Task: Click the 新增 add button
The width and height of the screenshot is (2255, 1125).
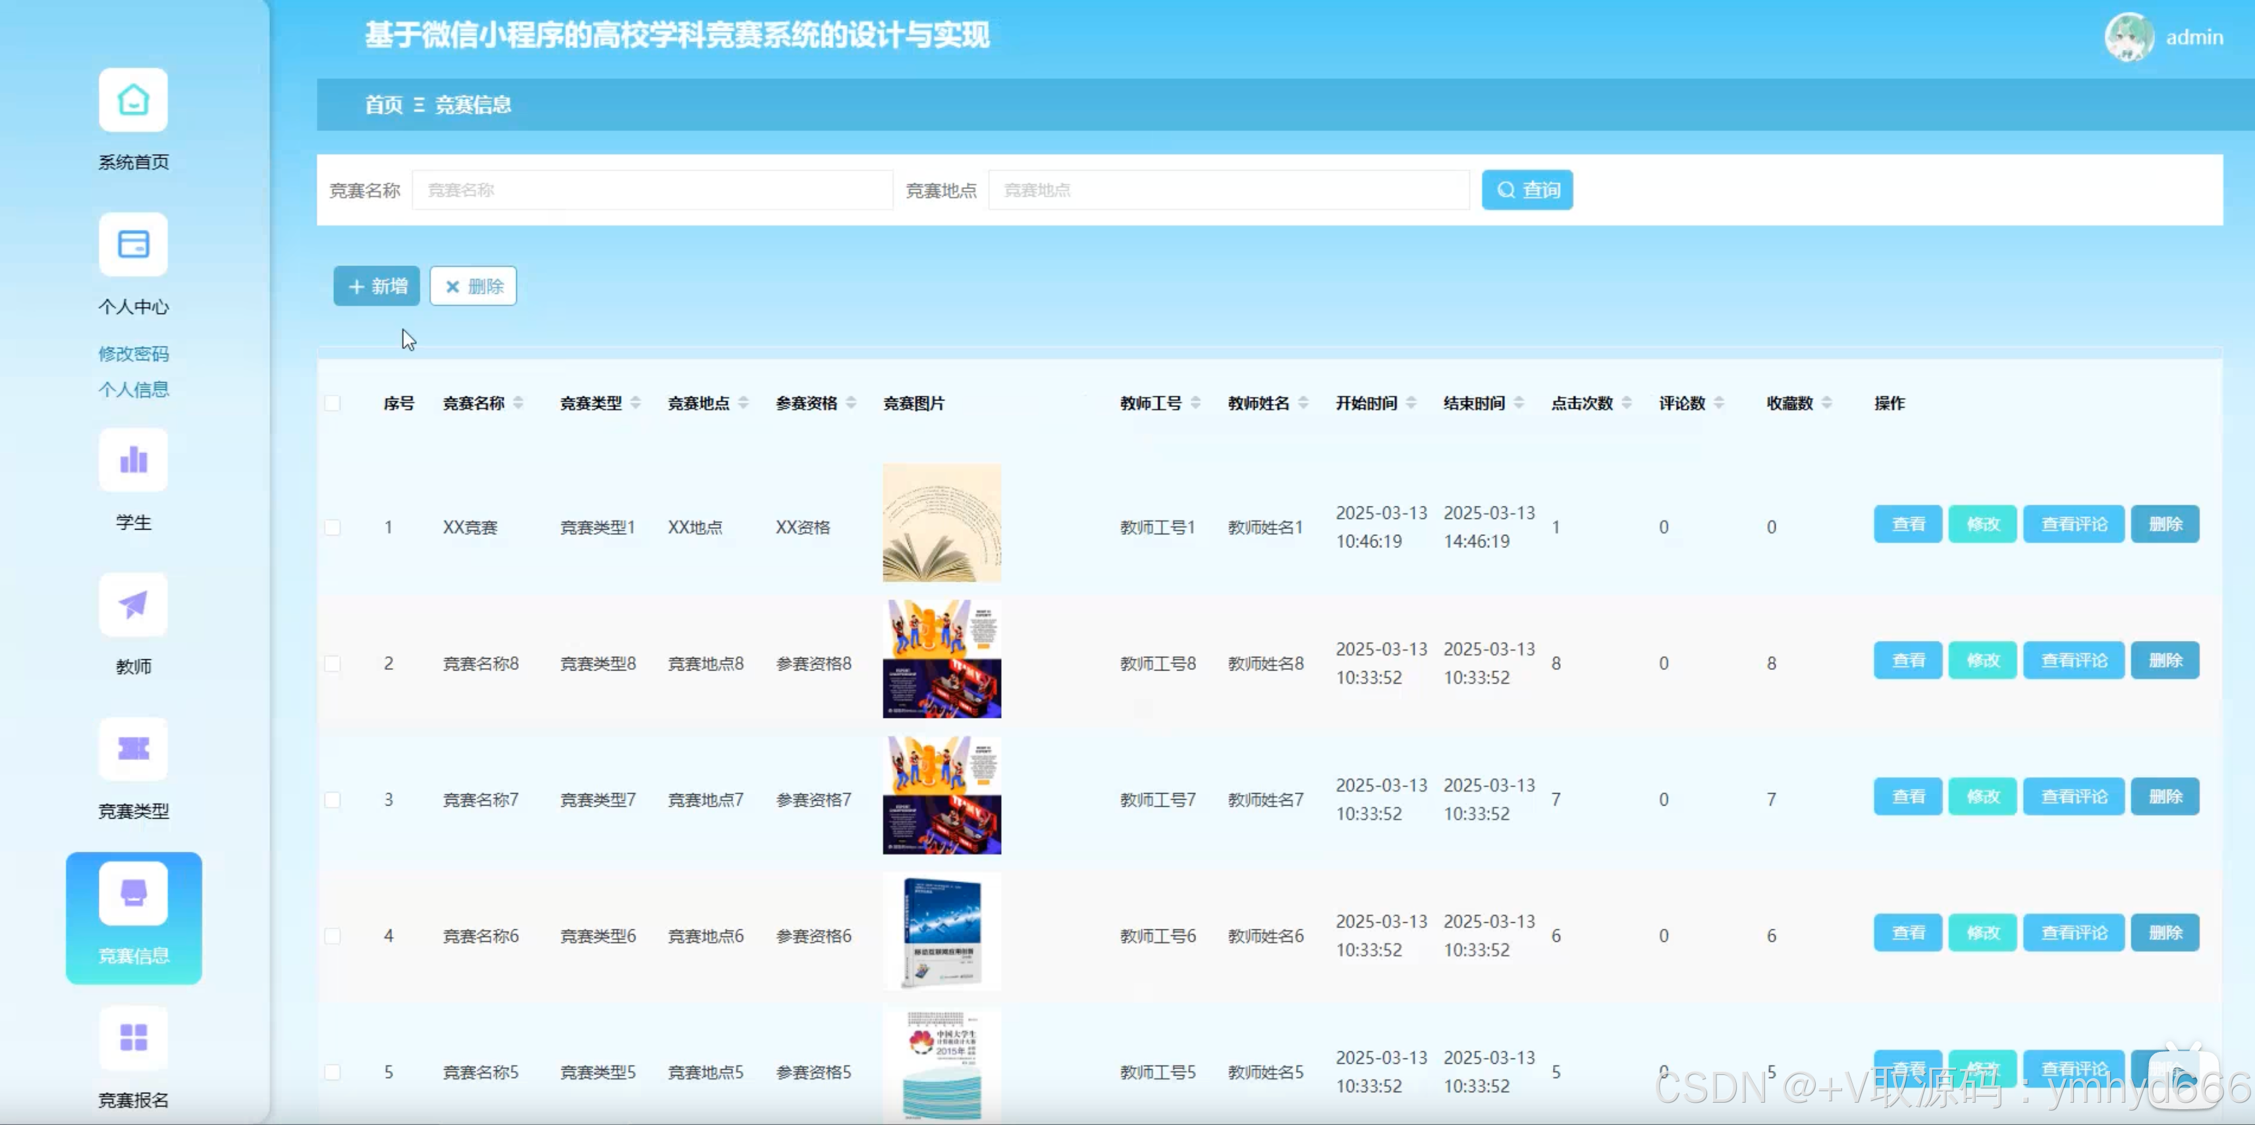Action: click(x=377, y=287)
